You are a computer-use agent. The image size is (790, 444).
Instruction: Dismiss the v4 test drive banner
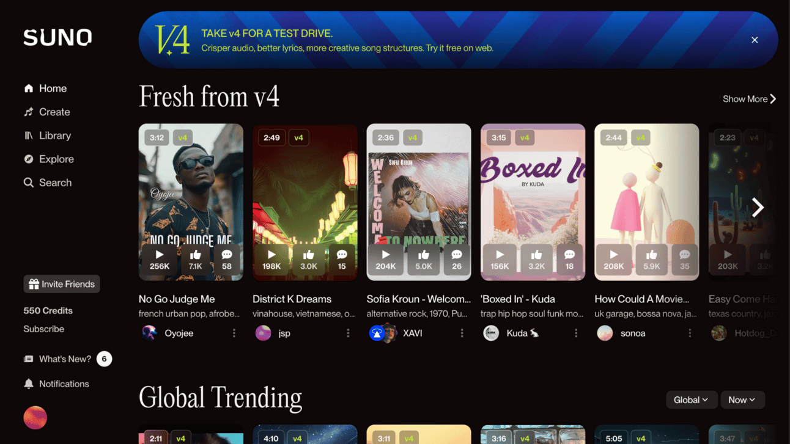pyautogui.click(x=755, y=40)
